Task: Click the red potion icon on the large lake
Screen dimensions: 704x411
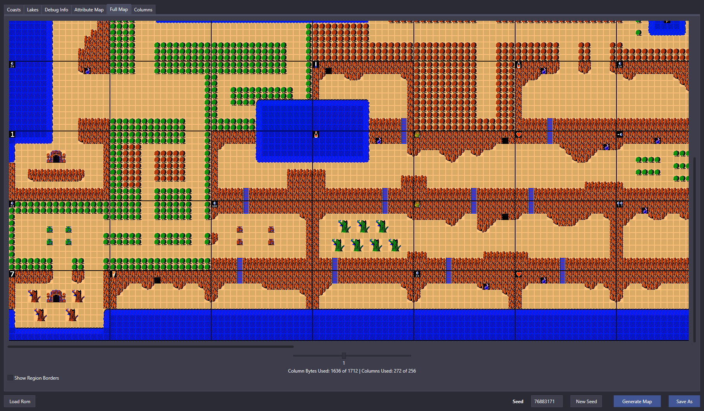Action: pyautogui.click(x=316, y=135)
